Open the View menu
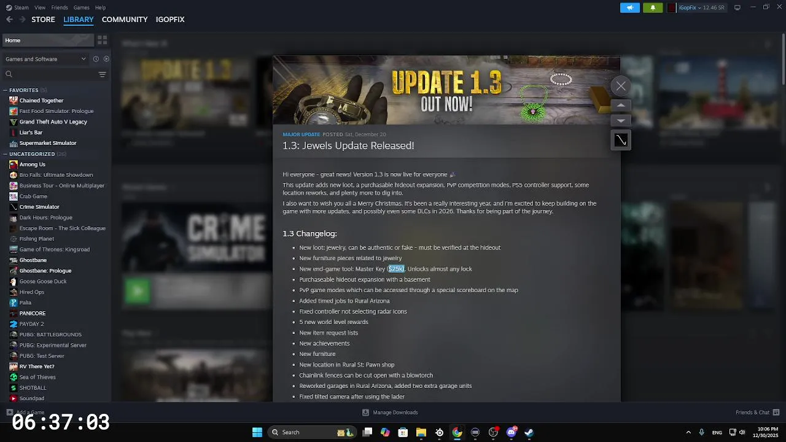The width and height of the screenshot is (786, 442). click(40, 7)
